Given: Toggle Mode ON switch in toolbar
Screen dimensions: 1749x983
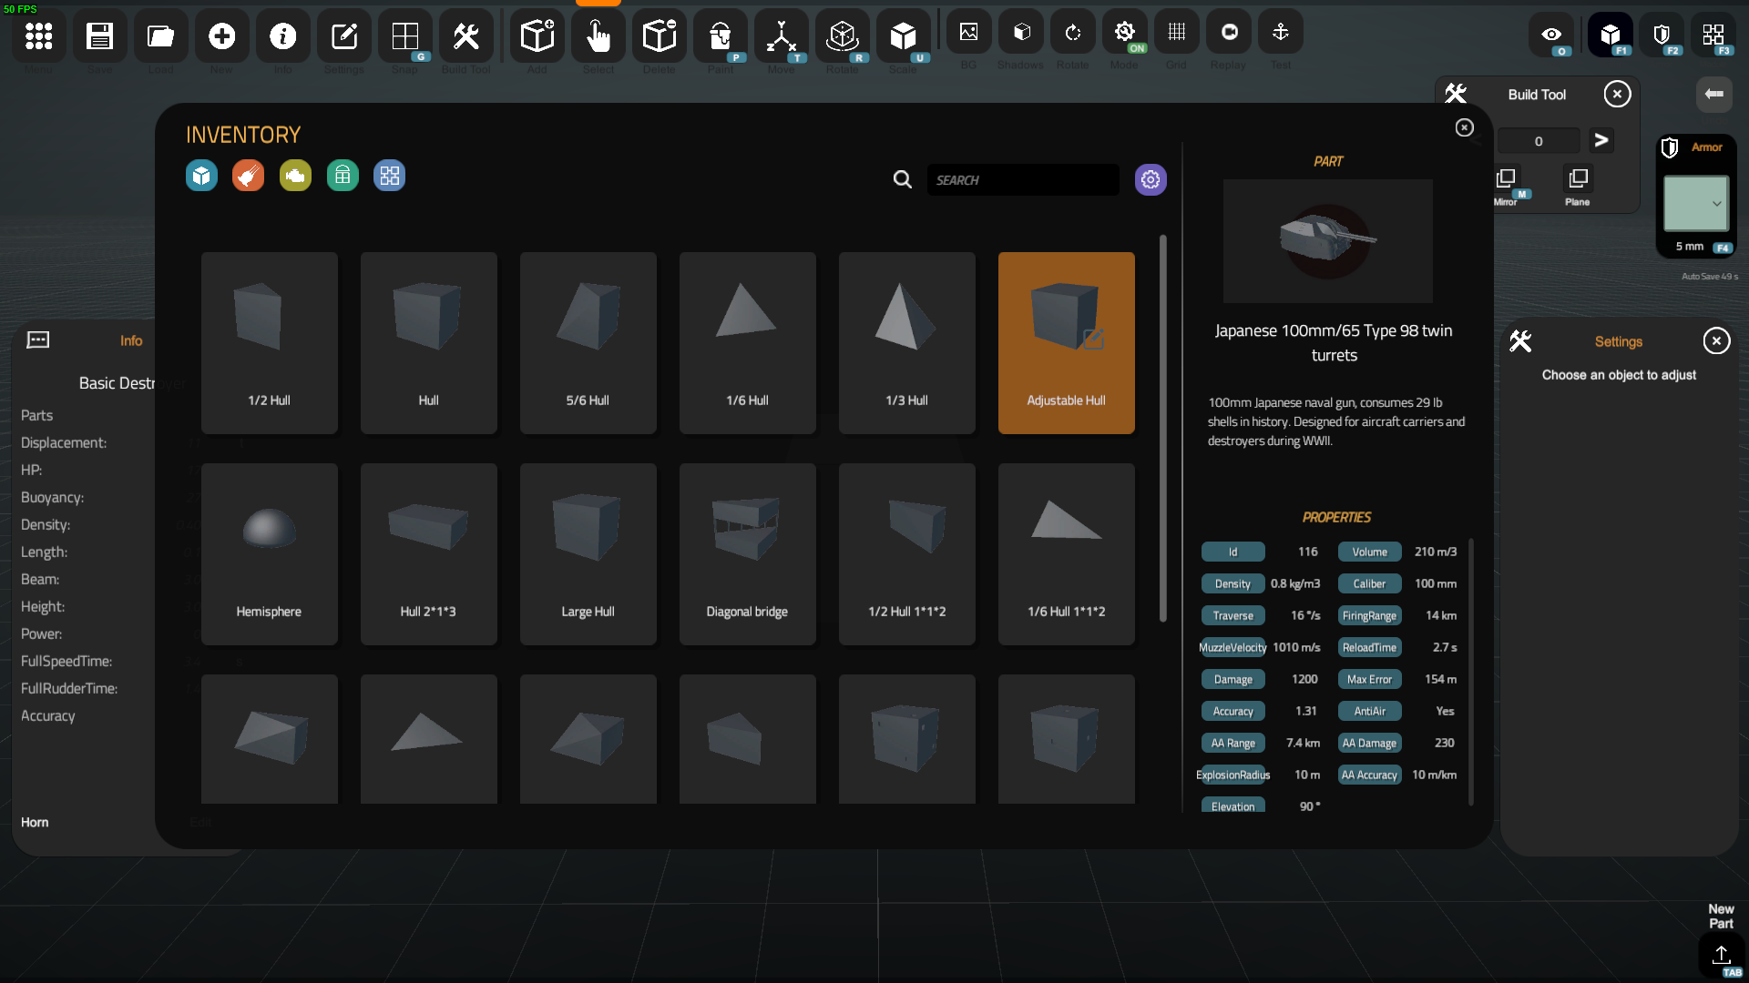Looking at the screenshot, I should tap(1124, 34).
